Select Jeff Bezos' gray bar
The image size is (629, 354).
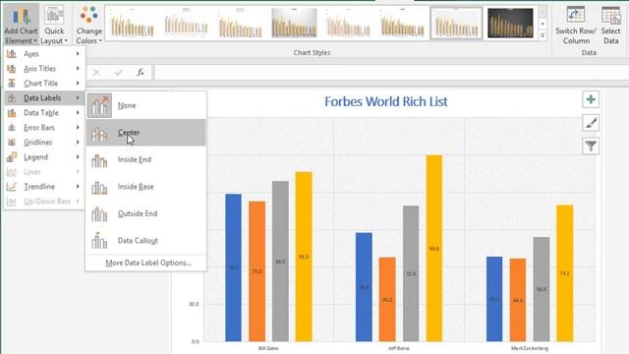(411, 273)
